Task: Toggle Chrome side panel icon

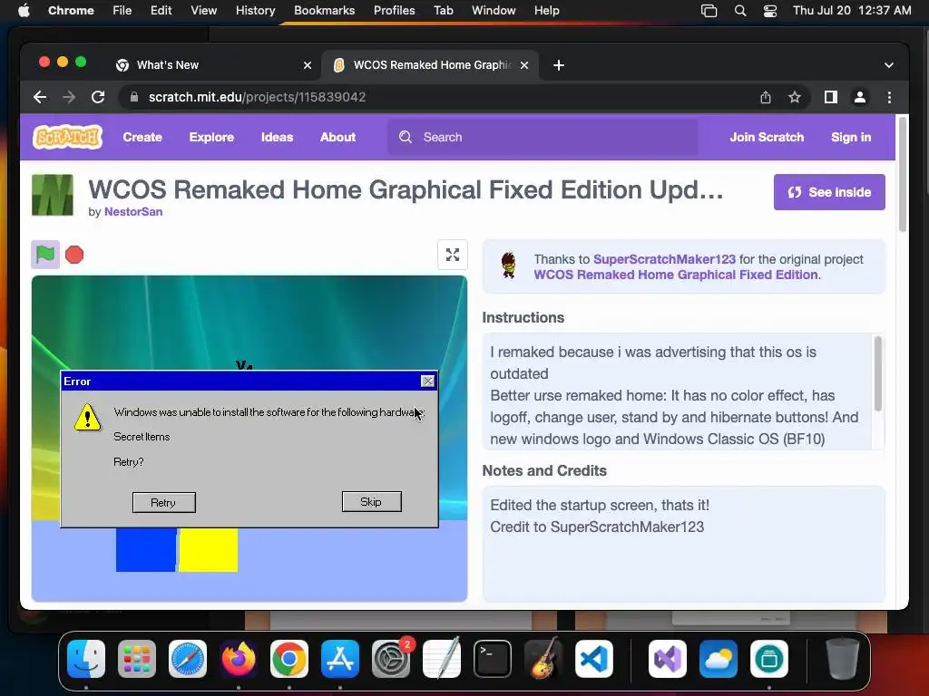Action: (x=831, y=97)
